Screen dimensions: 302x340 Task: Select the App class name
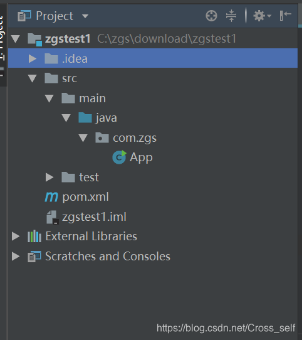coord(141,157)
